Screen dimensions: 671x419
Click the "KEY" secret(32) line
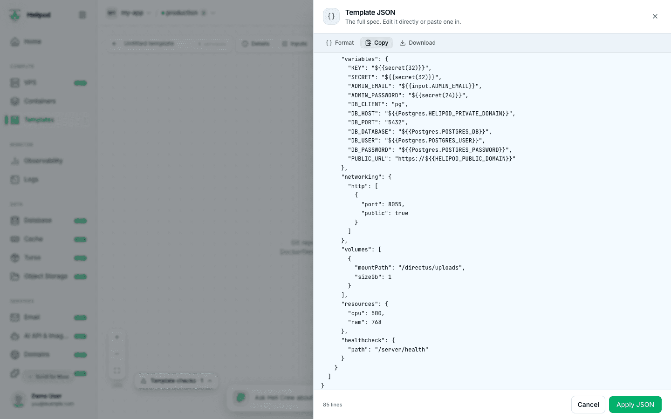tap(390, 68)
